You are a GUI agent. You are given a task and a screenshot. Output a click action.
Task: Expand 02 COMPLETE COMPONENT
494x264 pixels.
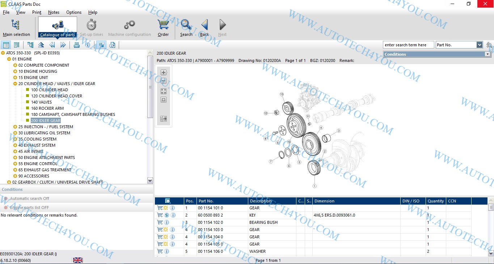15,65
